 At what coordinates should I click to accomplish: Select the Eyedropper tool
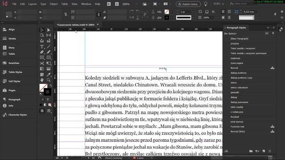(49, 75)
